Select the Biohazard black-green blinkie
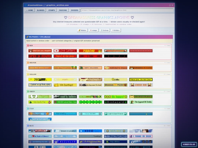198x148 pixels. (x=115, y=102)
